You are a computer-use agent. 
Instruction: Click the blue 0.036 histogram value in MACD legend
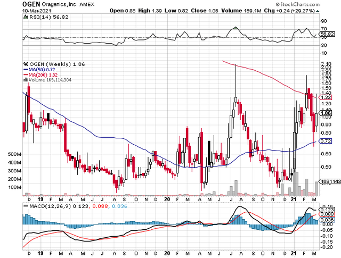point(119,206)
